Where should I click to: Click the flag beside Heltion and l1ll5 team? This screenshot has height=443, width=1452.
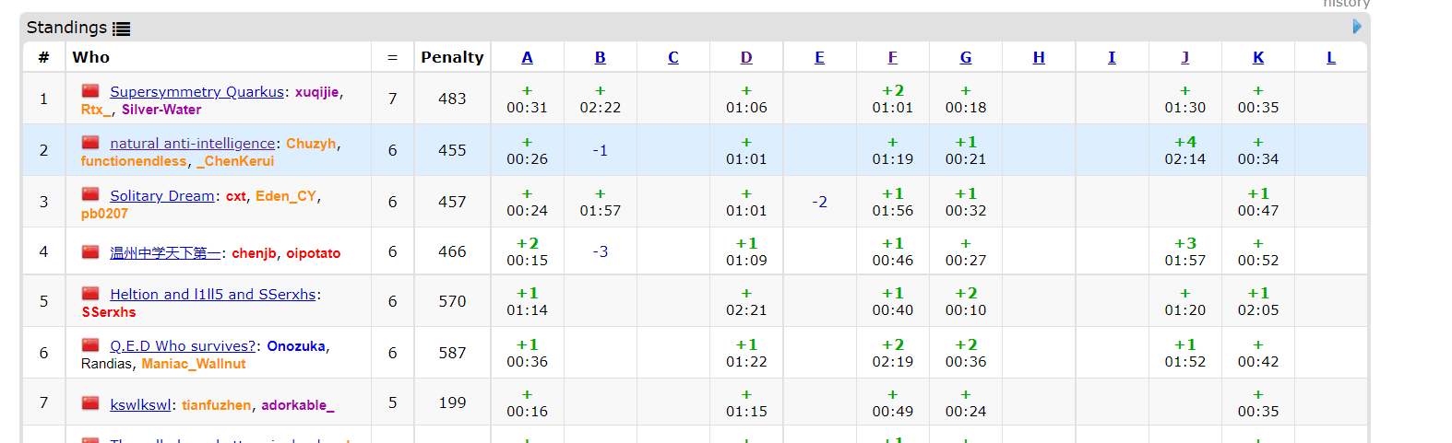(90, 294)
